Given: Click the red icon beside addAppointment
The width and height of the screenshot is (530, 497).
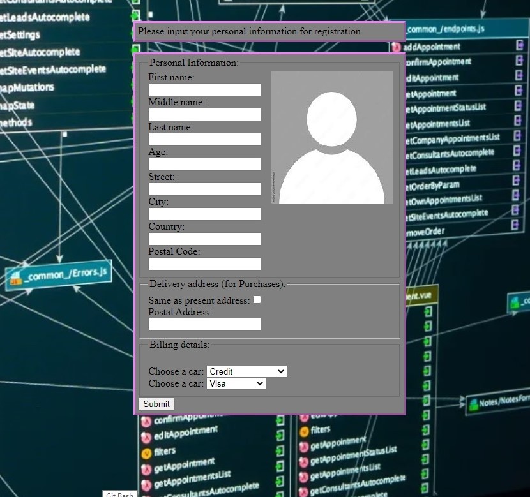Looking at the screenshot, I should coord(397,47).
